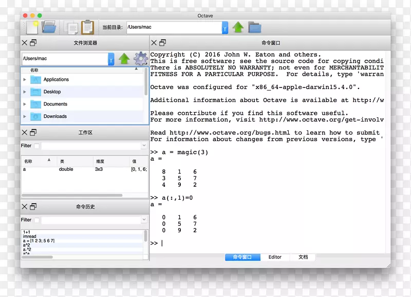The height and width of the screenshot is (297, 411).
Task: Expand the Documents folder
Action: tap(24, 104)
